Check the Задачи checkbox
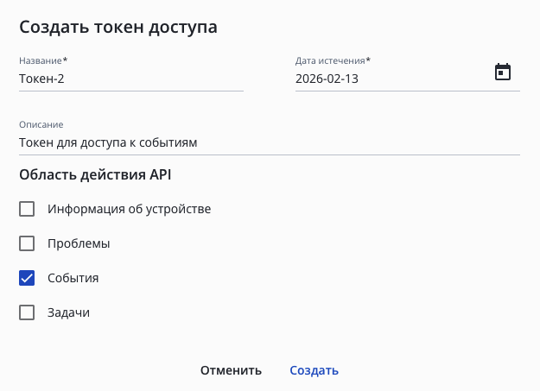Screen dimensions: 540x391 tap(27, 312)
